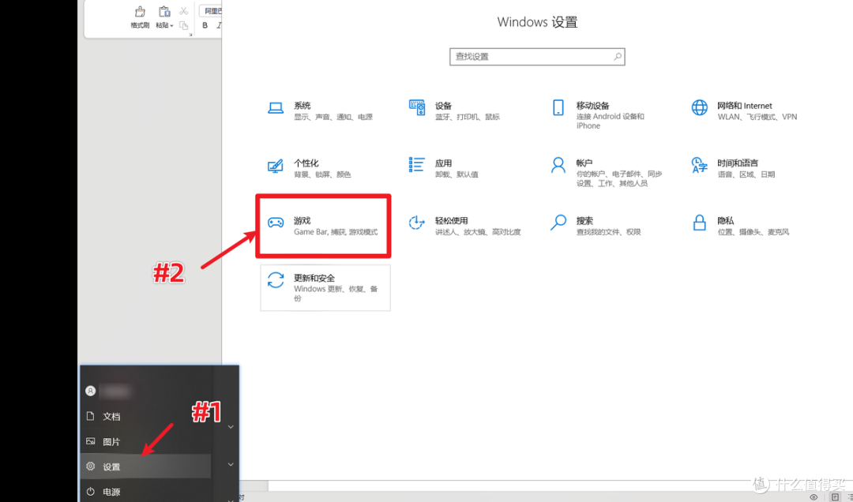
Task: Open 轻松使用 (Ease of Access) settings
Action: pyautogui.click(x=451, y=221)
